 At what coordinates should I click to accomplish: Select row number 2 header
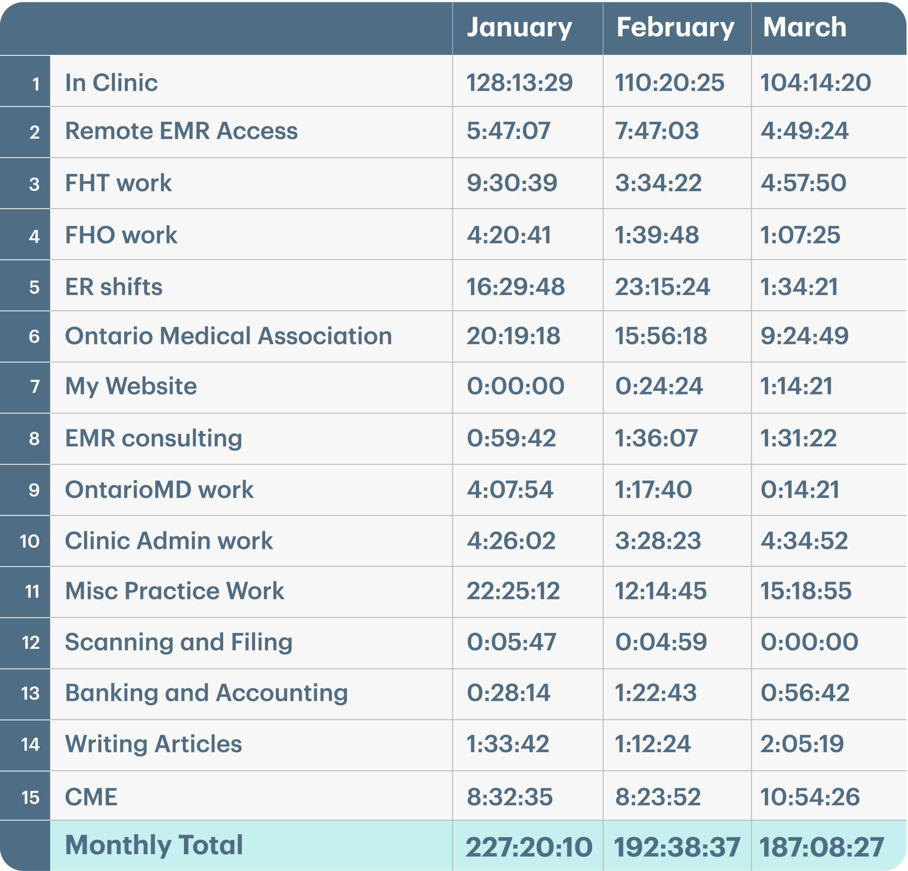tap(34, 133)
